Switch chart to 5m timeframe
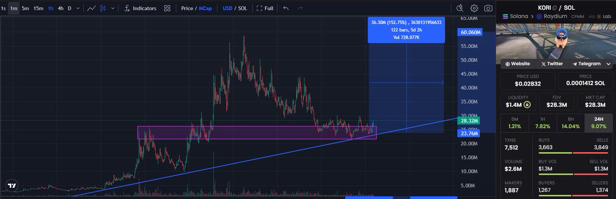The image size is (616, 199). (x=26, y=8)
